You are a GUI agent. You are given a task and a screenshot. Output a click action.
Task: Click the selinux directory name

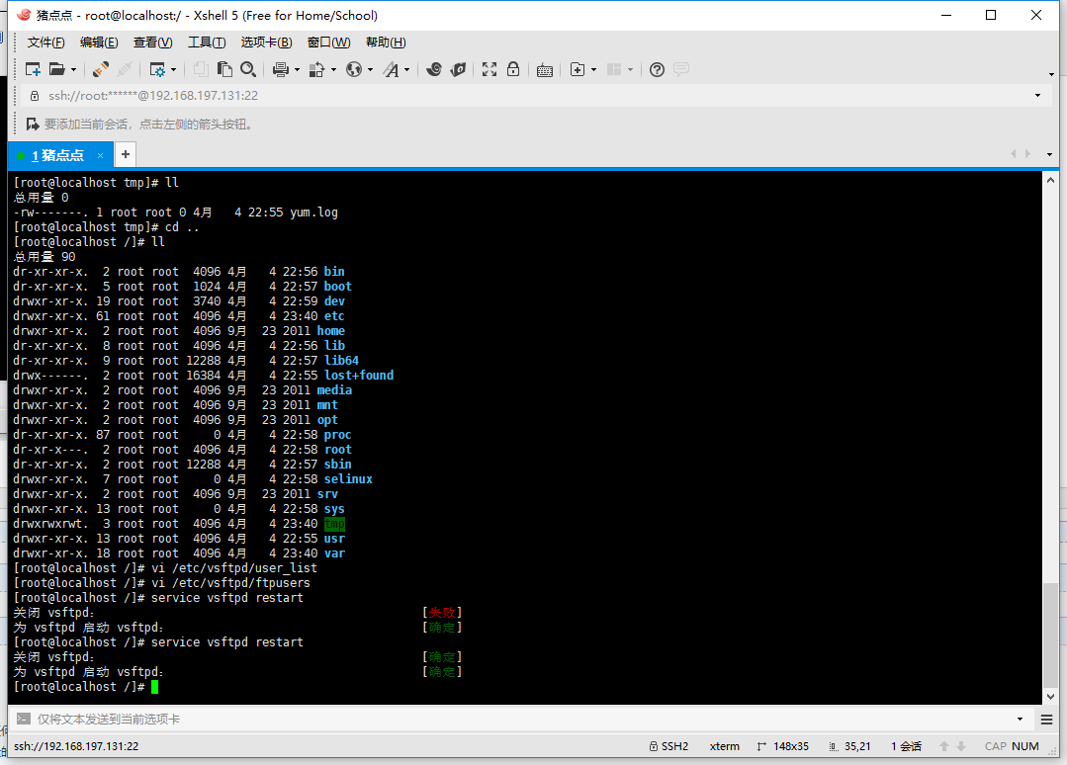(x=348, y=478)
